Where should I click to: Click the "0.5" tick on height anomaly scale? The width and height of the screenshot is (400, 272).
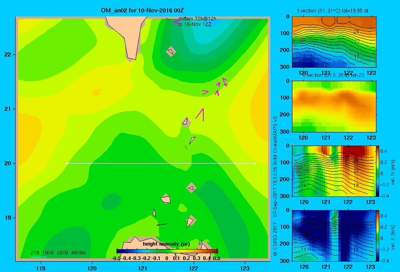coord(216,258)
